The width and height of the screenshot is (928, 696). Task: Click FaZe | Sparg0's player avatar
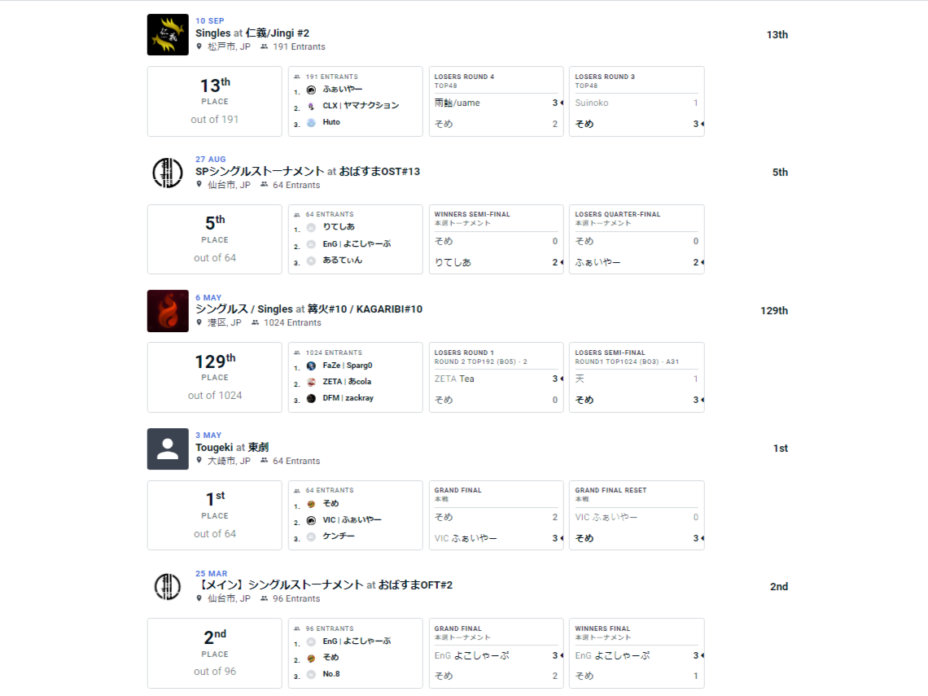coord(311,366)
